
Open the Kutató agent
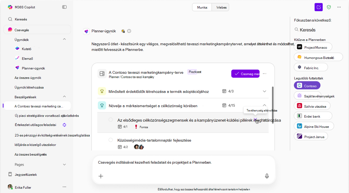click(x=26, y=49)
